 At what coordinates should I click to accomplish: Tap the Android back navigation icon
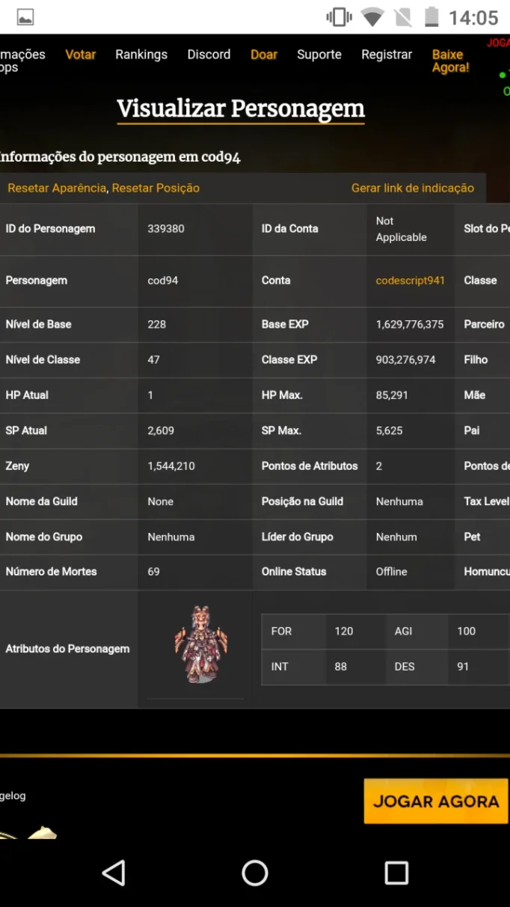tap(114, 873)
